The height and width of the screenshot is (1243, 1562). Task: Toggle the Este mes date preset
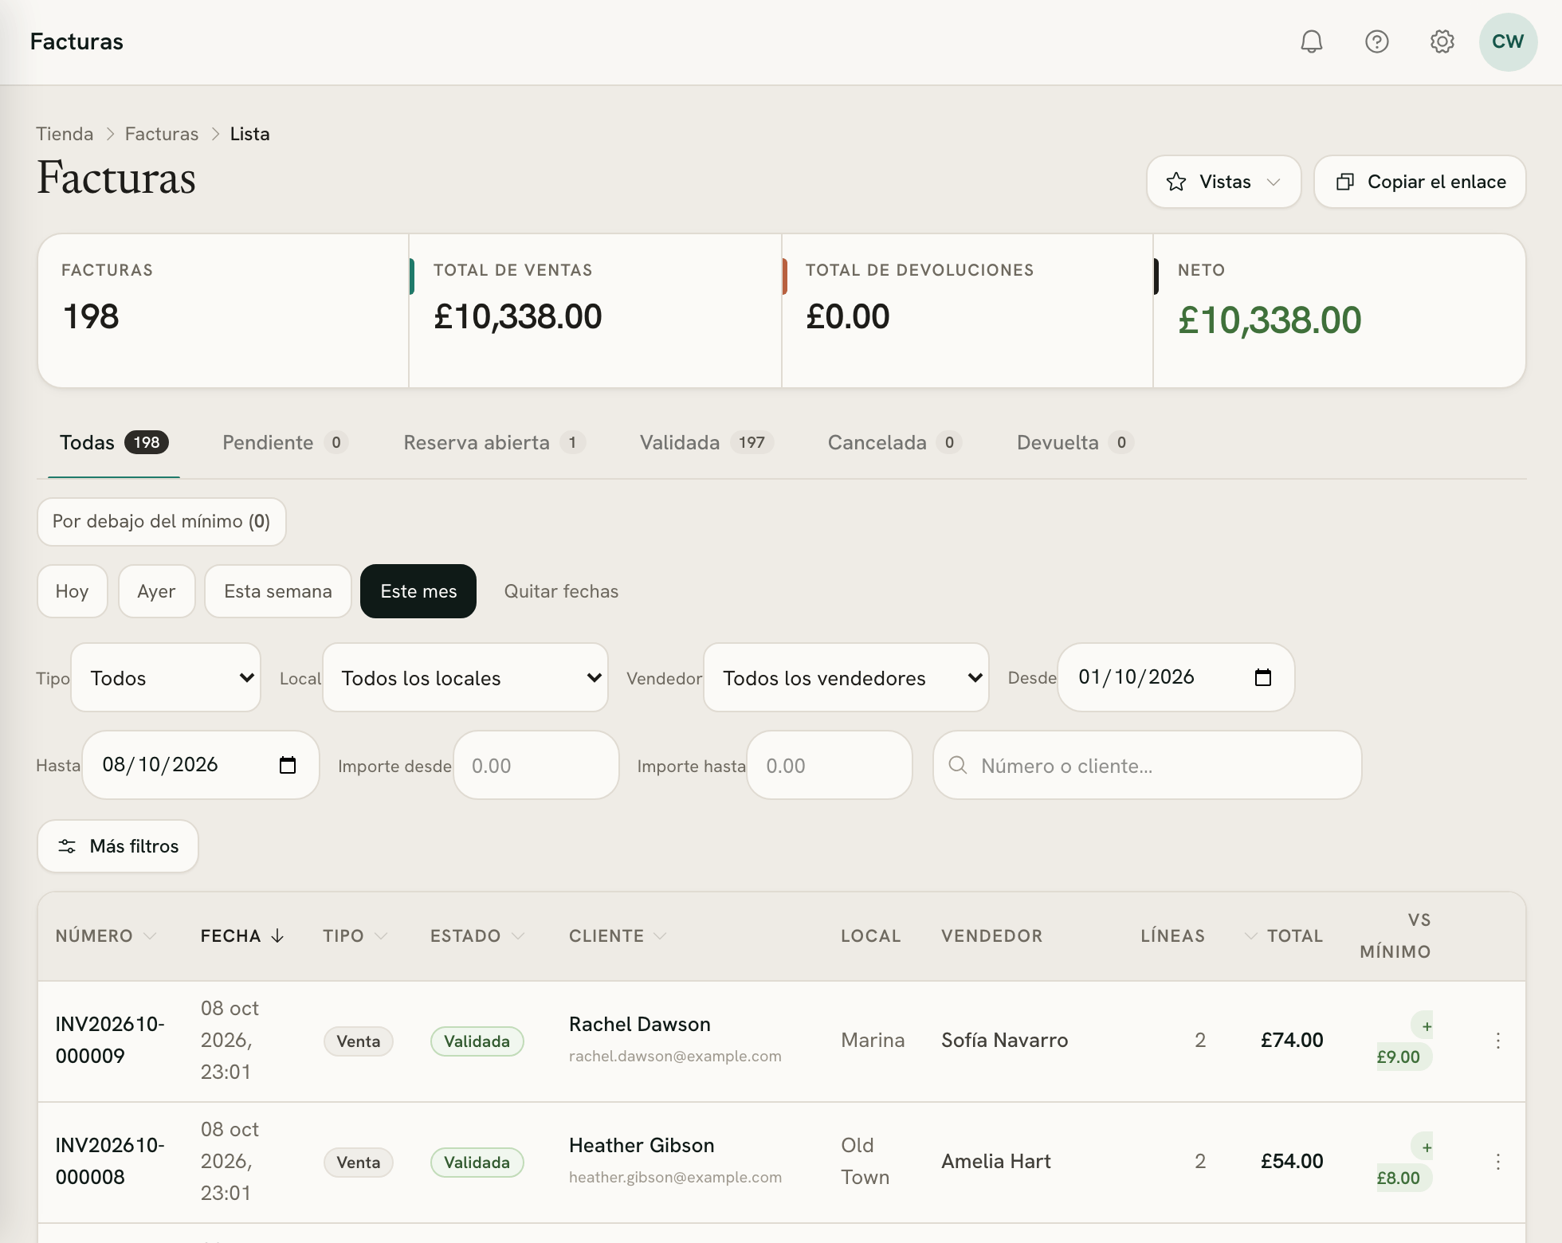click(x=418, y=591)
